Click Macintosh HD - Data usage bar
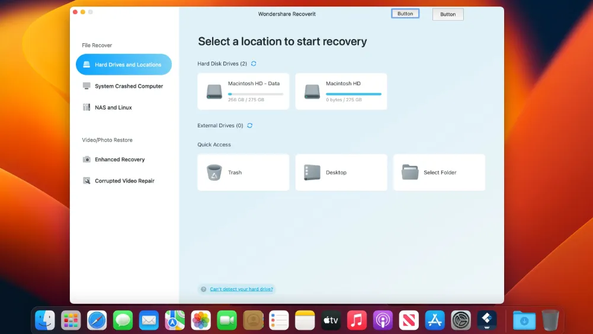 [256, 94]
